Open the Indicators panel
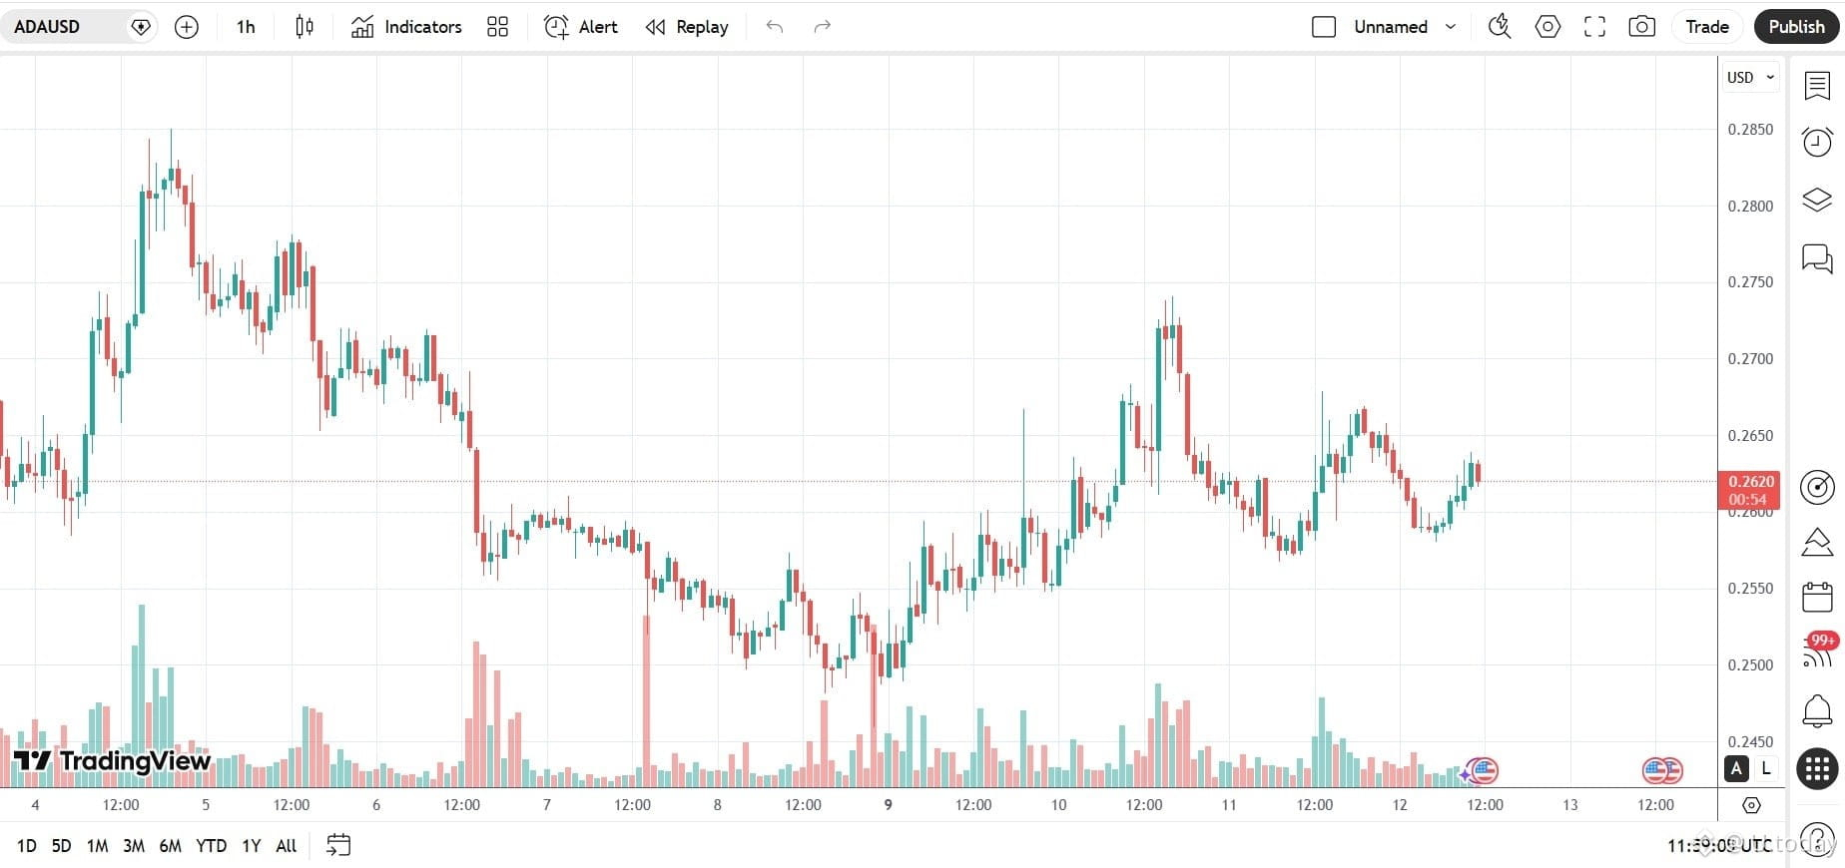 click(x=405, y=27)
